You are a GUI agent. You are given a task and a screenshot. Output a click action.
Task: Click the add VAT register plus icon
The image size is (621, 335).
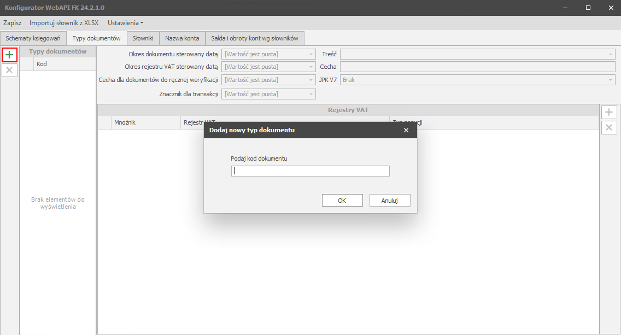click(609, 113)
